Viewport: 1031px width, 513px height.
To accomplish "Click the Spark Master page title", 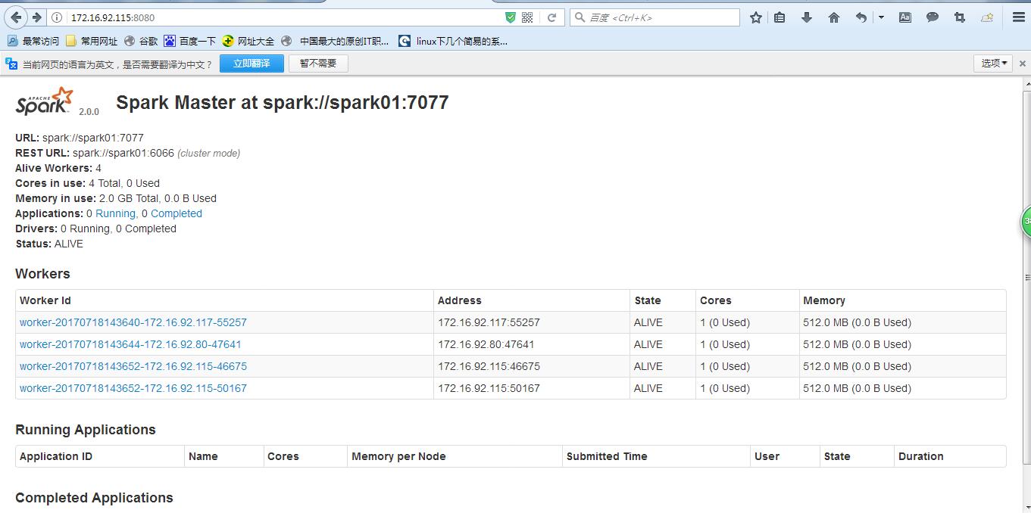I will click(283, 102).
